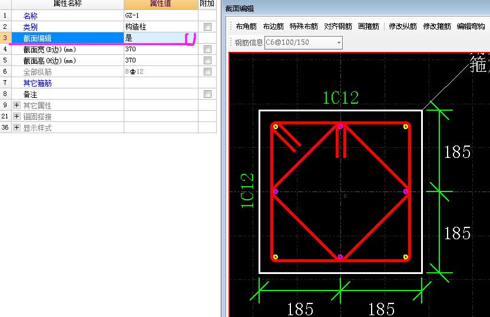Click the 全部纵筋 value 8⌀12
The height and width of the screenshot is (317, 490).
coord(134,72)
